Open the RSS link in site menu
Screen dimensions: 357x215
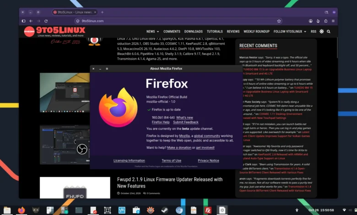point(314,32)
